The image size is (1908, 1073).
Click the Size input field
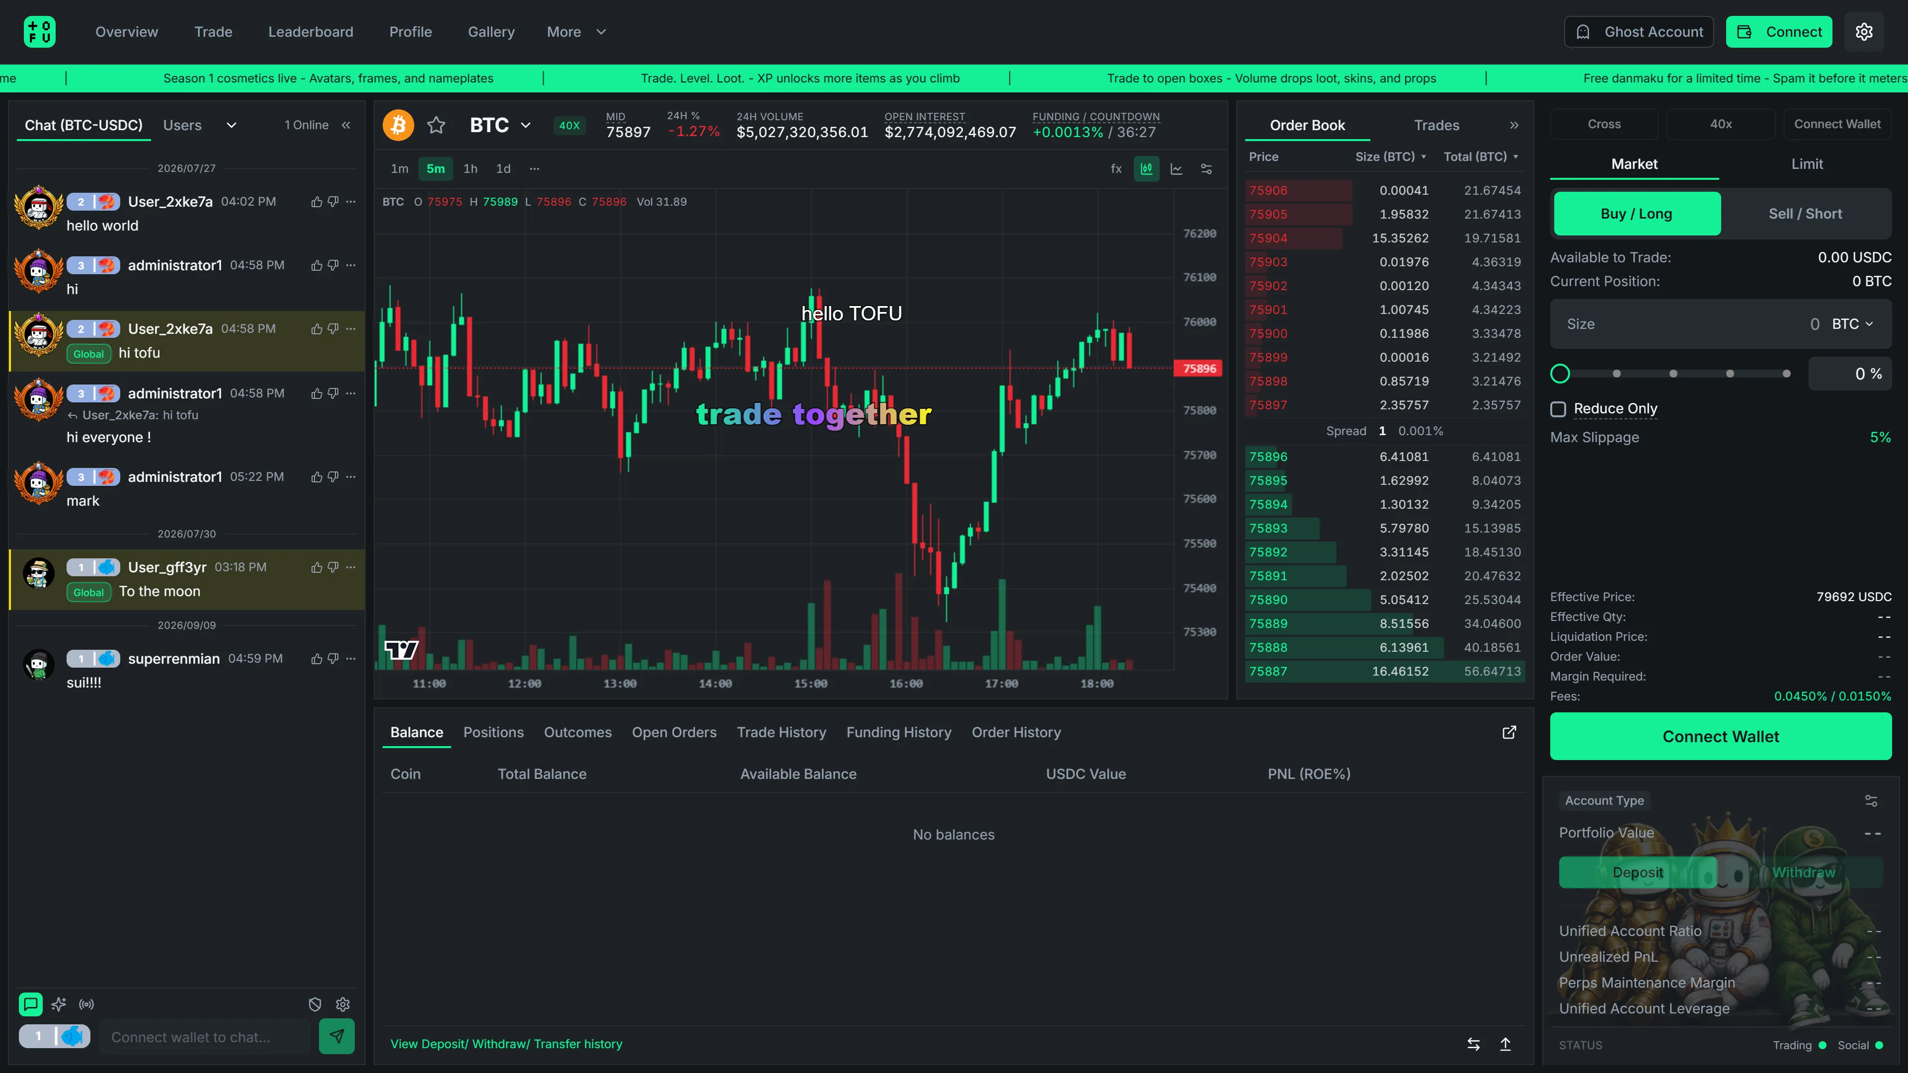1721,323
